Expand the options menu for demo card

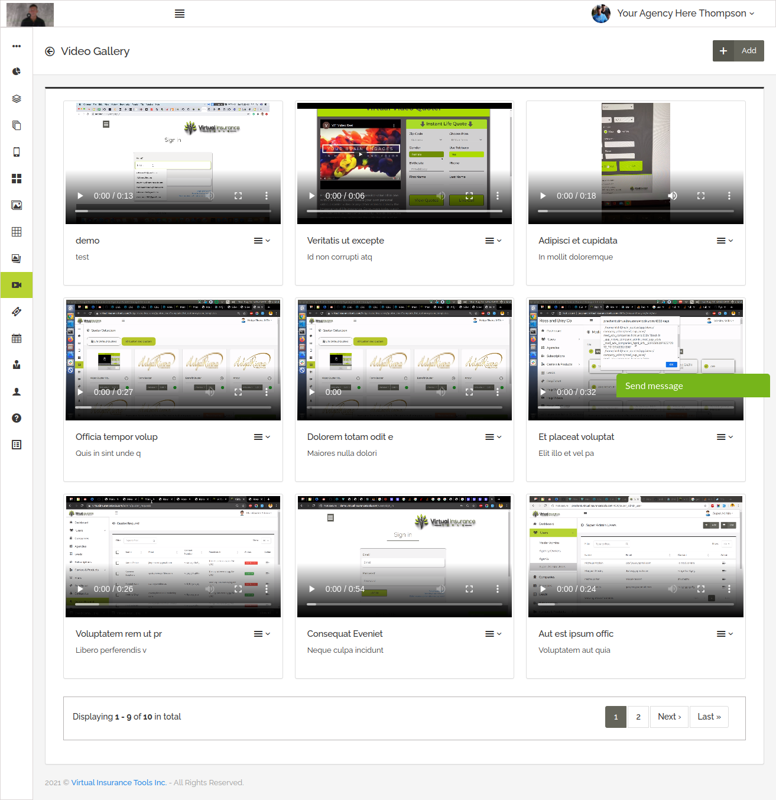[262, 241]
